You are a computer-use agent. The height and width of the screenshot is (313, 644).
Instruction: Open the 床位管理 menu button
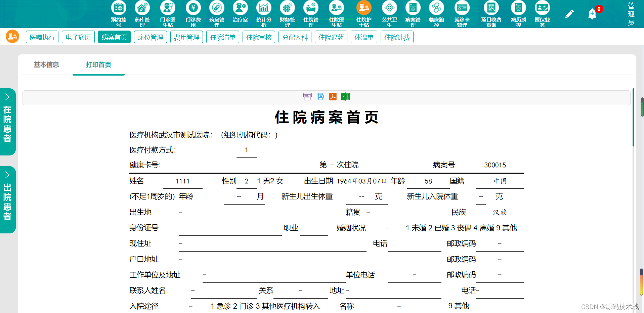(x=151, y=37)
